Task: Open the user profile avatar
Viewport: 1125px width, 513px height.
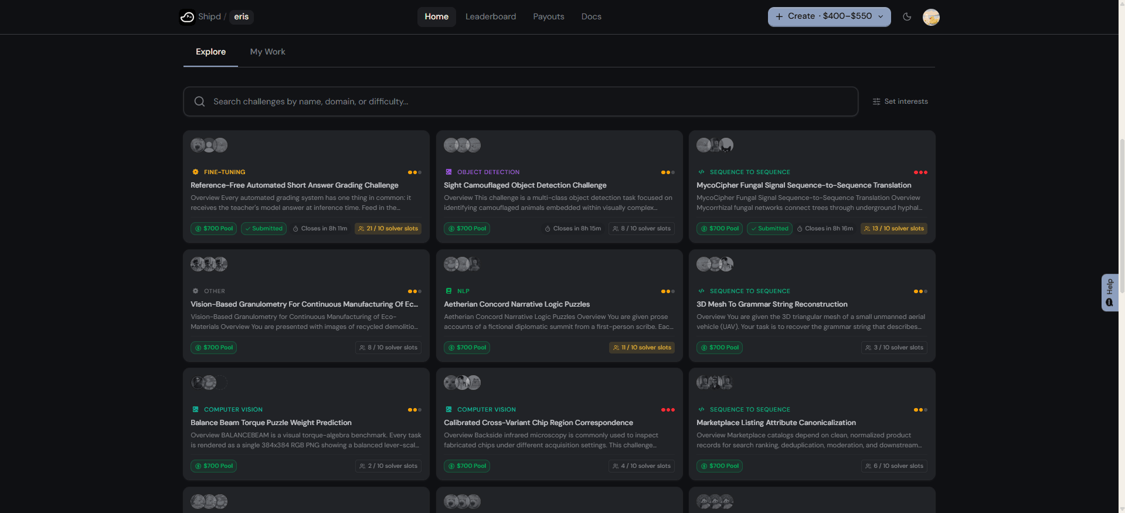Action: pos(931,17)
